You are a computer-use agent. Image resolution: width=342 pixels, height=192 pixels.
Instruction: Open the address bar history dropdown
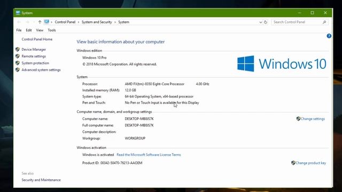click(x=260, y=22)
